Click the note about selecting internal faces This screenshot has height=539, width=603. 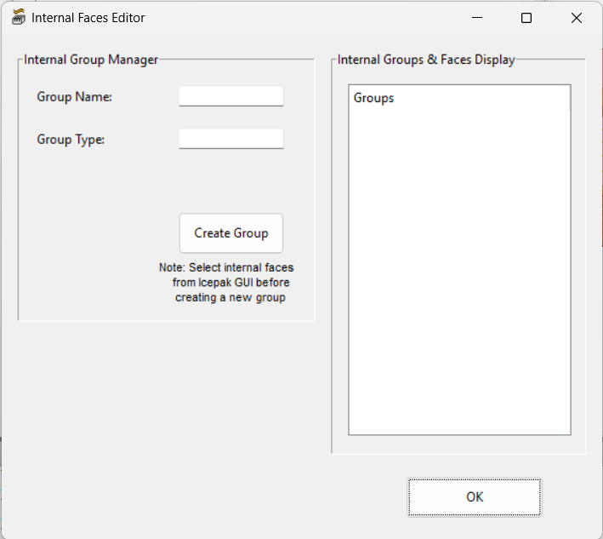click(x=226, y=283)
